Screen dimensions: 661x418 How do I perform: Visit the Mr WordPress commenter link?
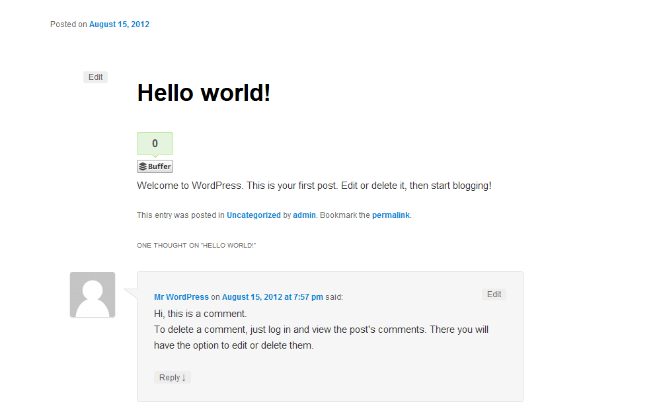pos(181,296)
